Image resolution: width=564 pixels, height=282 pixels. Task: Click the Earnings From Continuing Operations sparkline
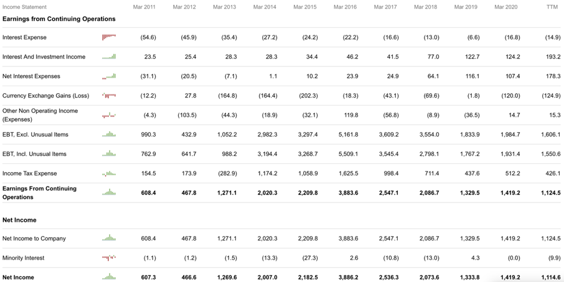(x=109, y=192)
